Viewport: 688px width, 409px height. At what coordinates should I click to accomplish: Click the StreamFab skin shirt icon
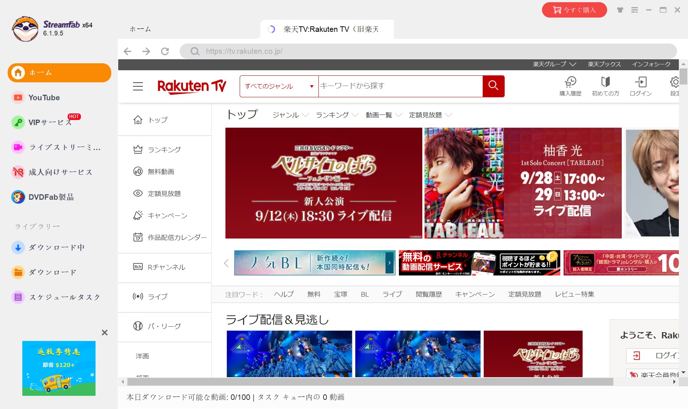tap(620, 10)
